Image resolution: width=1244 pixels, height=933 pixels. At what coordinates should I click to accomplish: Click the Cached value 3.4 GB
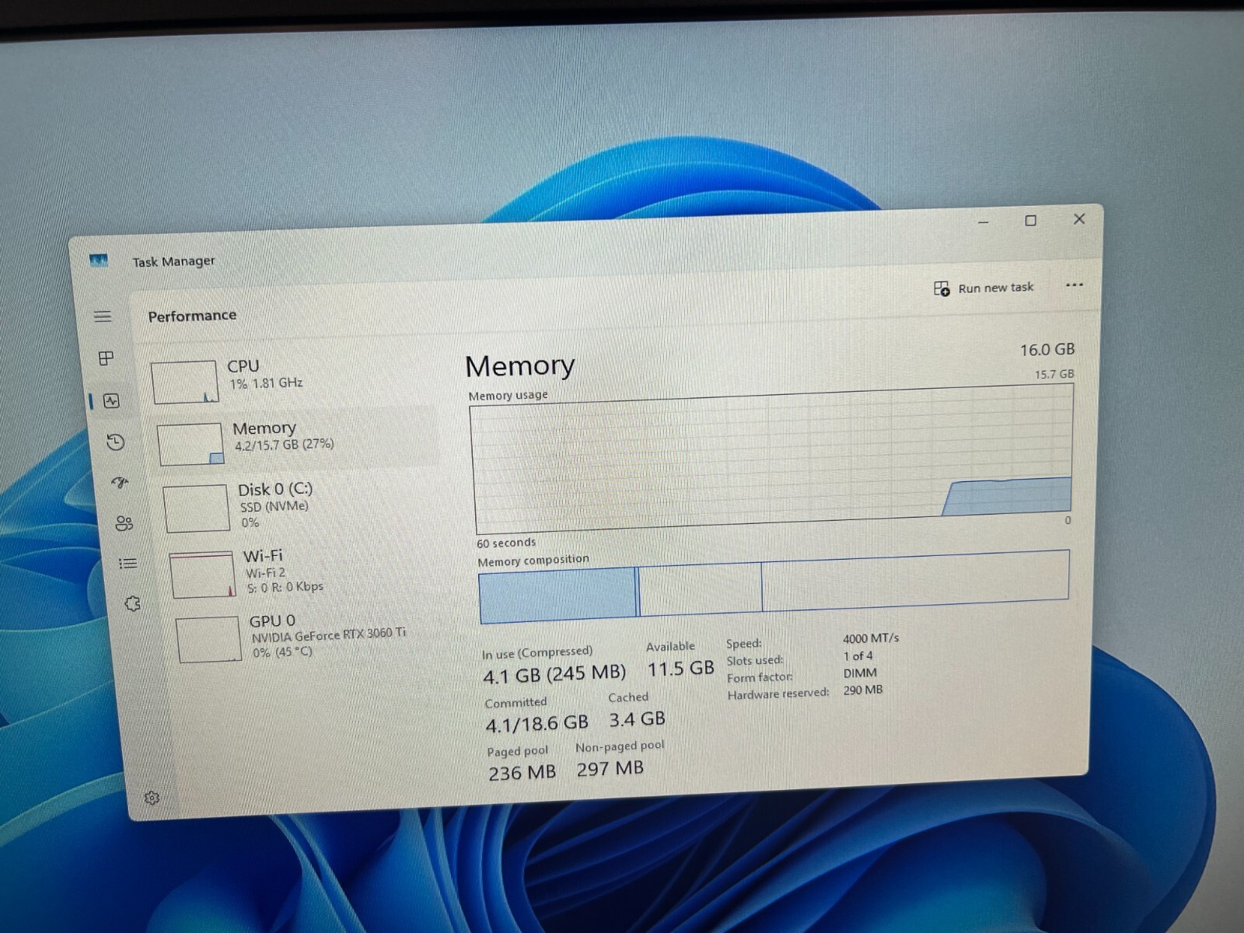click(x=637, y=719)
